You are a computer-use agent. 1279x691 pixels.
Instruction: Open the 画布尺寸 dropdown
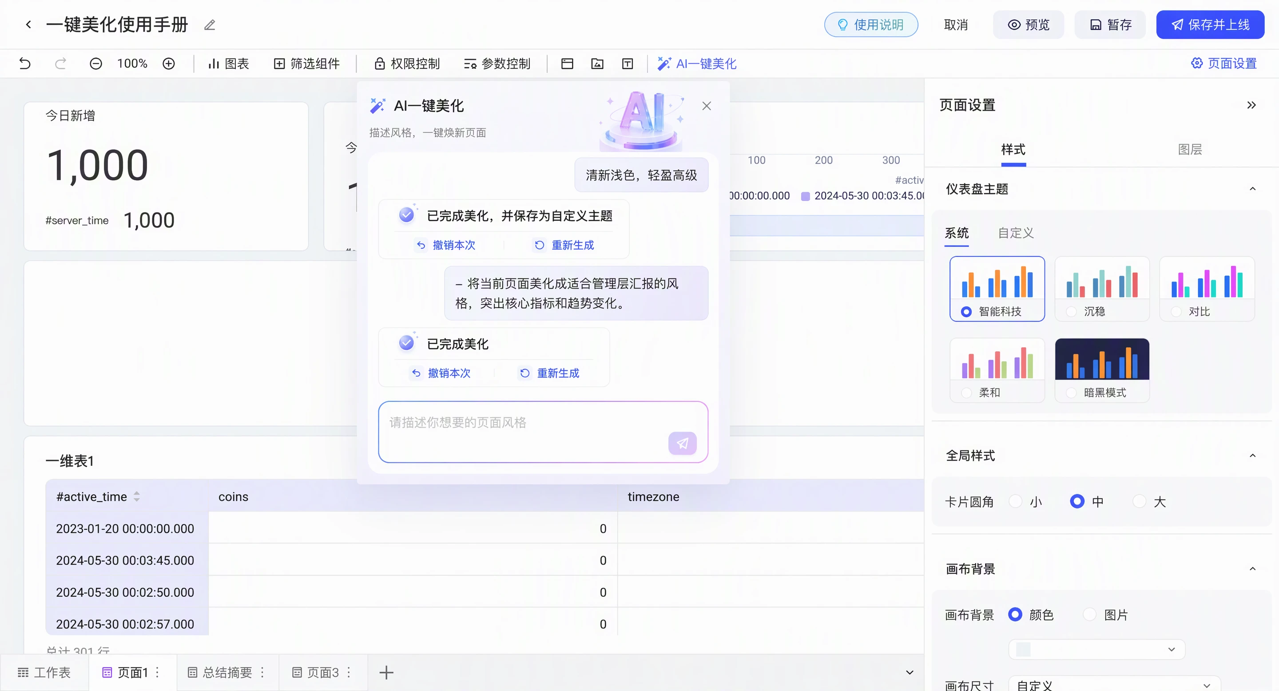pos(1114,684)
